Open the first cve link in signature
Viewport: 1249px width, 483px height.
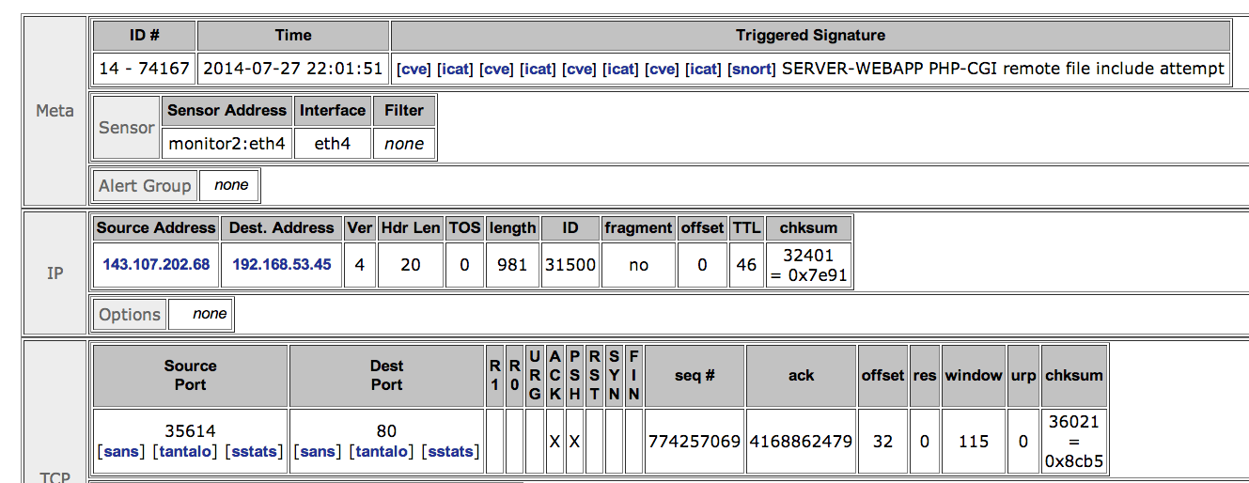click(414, 69)
